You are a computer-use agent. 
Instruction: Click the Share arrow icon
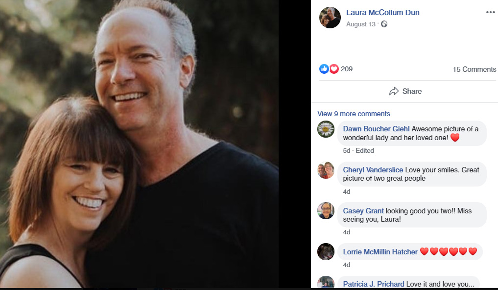tap(394, 91)
